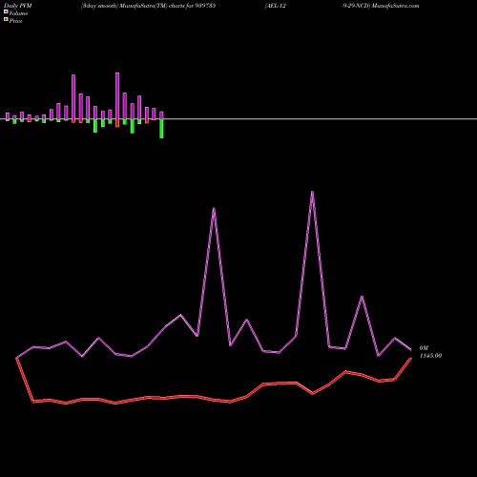The height and width of the screenshot is (477, 477).
Task: Click the 9-29-NCD MunafaSutra.com text
Action: [x=382, y=6]
